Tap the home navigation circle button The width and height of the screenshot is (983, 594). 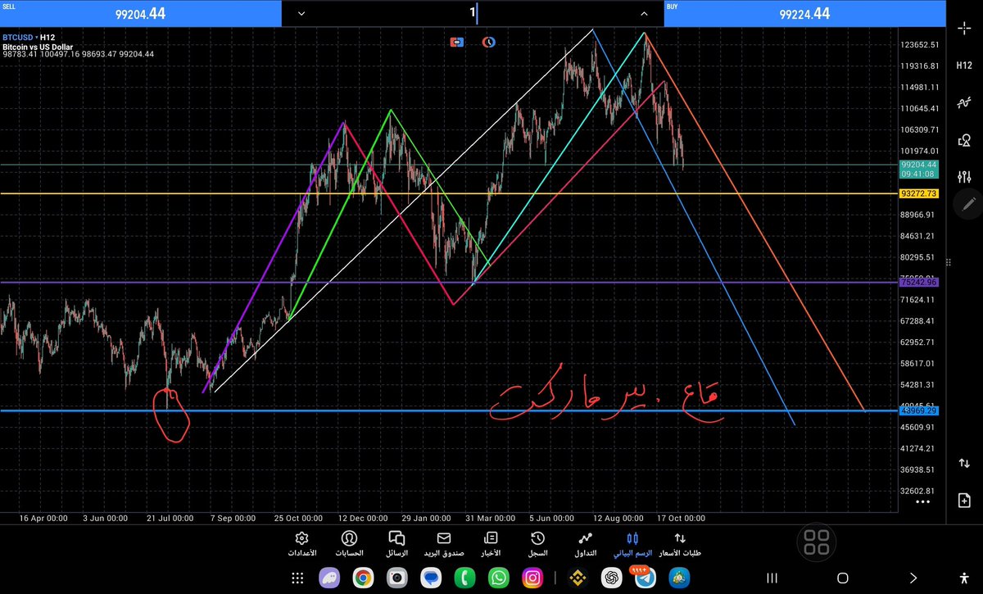coord(843,578)
